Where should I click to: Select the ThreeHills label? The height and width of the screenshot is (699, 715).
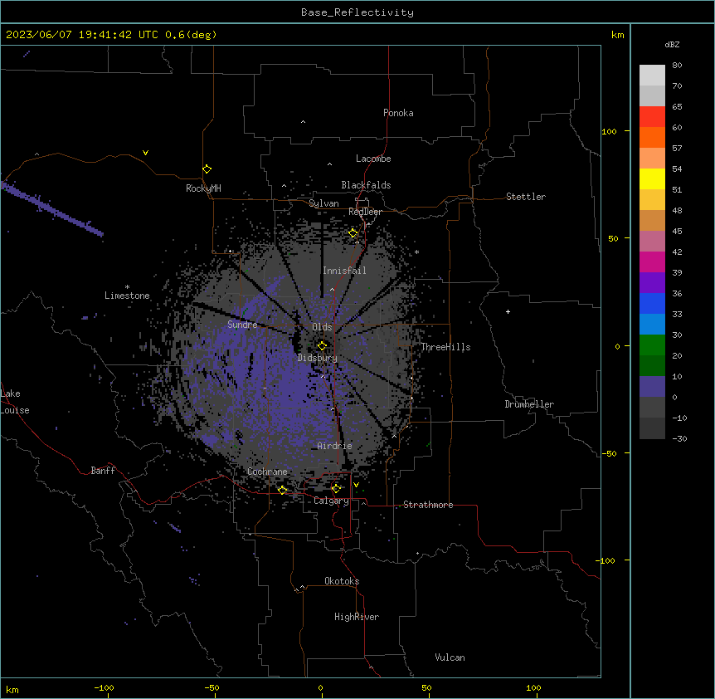click(x=445, y=347)
